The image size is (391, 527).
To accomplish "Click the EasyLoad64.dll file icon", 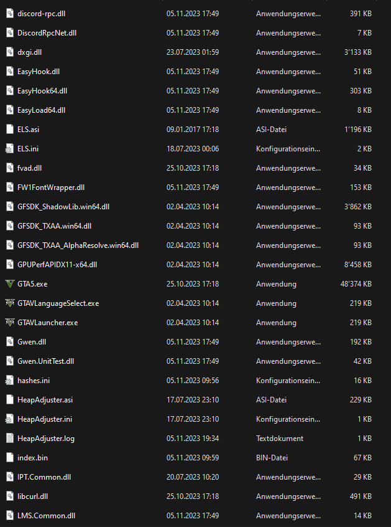I will 10,110.
